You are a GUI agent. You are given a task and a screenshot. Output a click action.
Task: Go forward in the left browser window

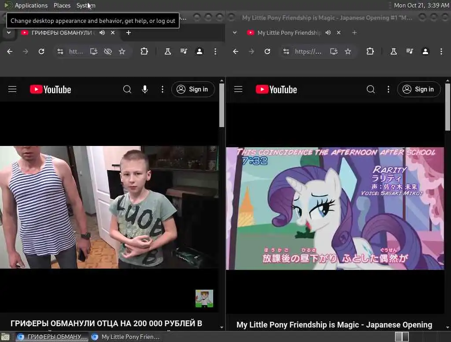(25, 51)
